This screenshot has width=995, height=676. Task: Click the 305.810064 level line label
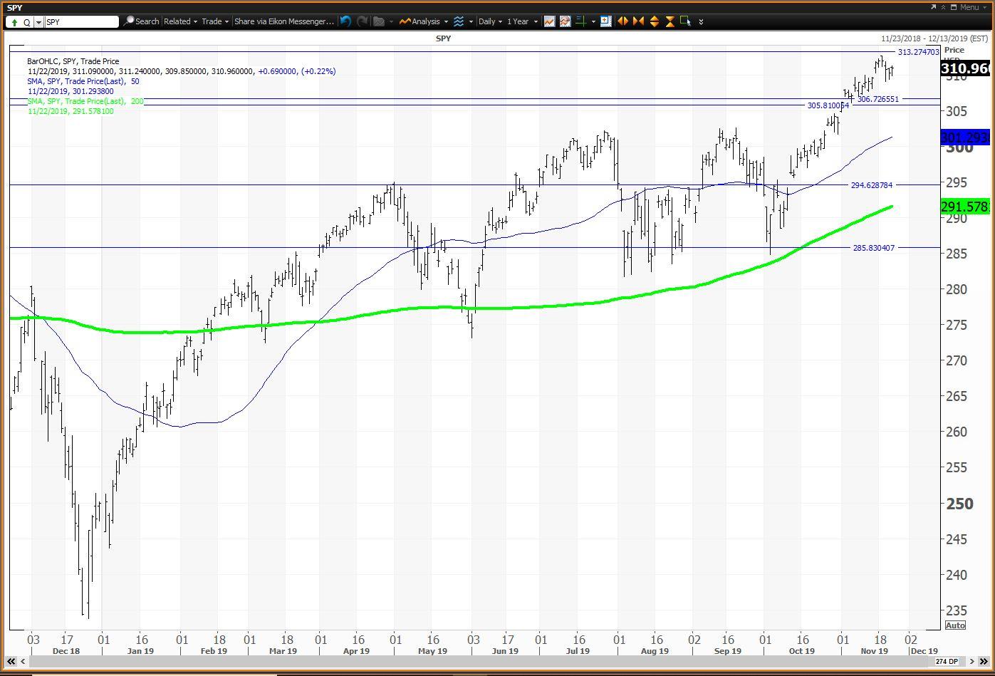pos(828,105)
